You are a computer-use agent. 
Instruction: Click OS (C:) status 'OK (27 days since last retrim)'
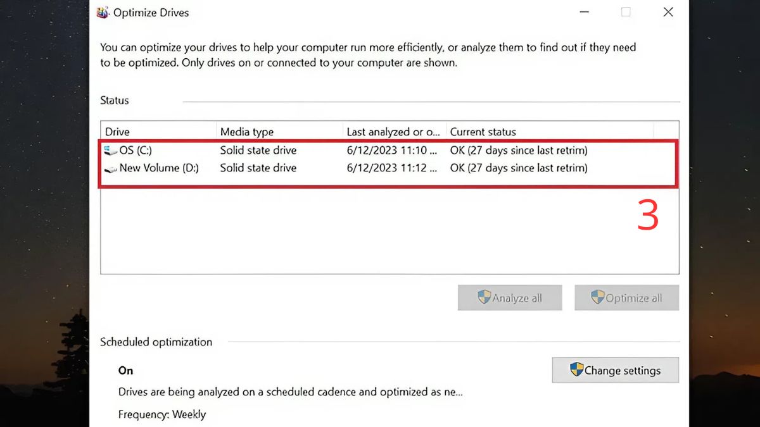point(518,151)
